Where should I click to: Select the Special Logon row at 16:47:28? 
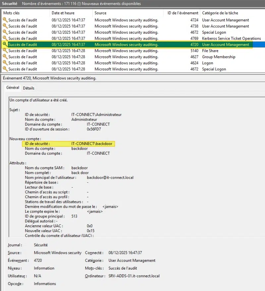[132, 69]
